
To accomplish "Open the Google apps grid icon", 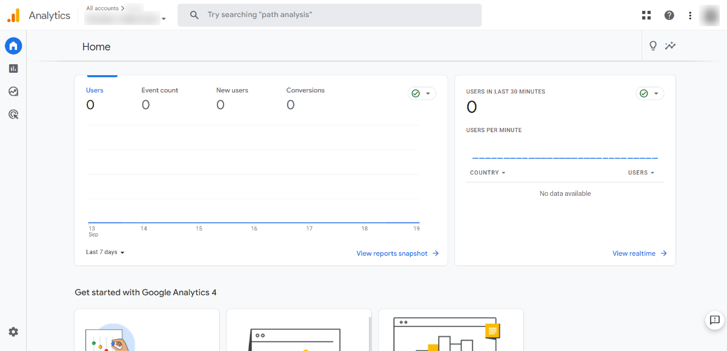I will 646,15.
